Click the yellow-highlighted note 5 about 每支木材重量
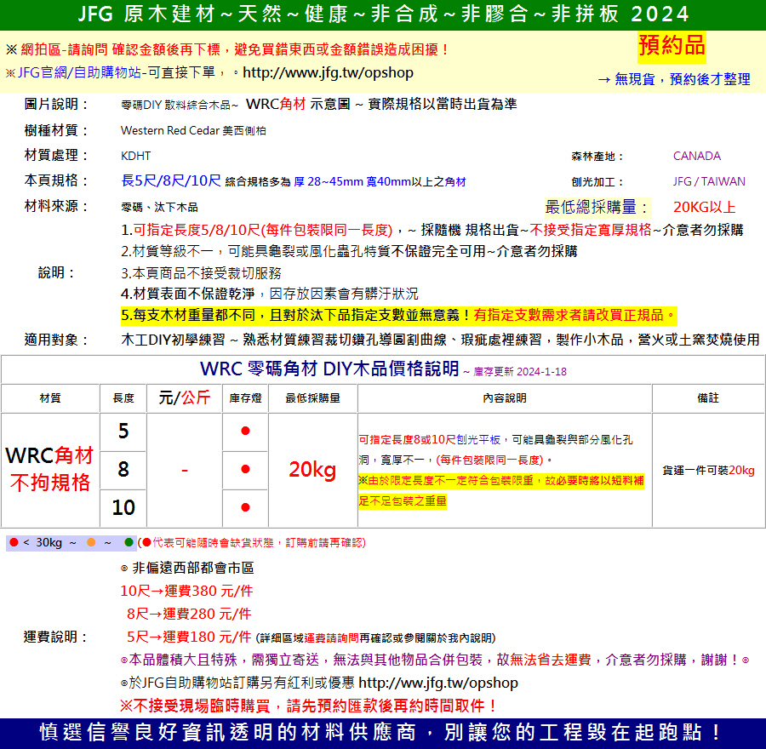Image resolution: width=766 pixels, height=749 pixels. tap(398, 315)
